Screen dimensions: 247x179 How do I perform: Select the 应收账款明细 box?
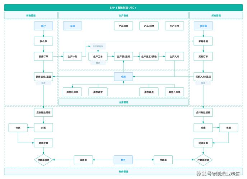[43, 112]
